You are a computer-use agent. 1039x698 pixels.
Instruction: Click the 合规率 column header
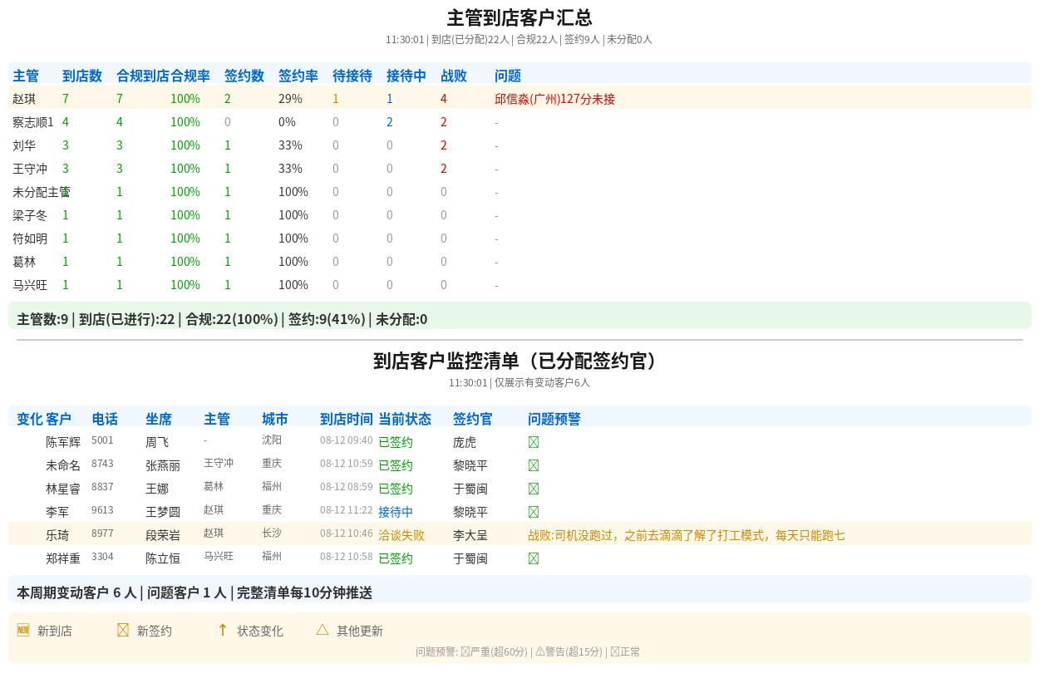190,76
